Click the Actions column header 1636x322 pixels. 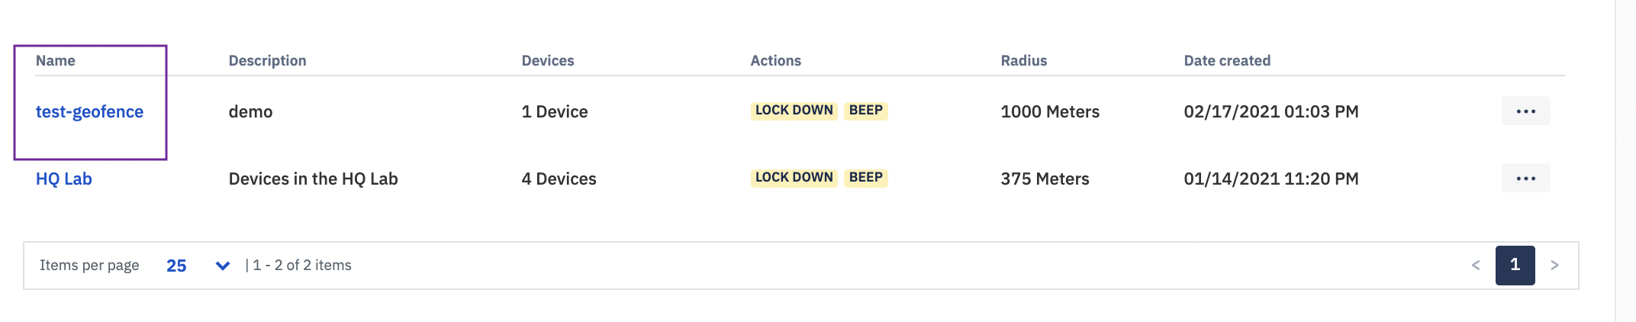tap(775, 60)
